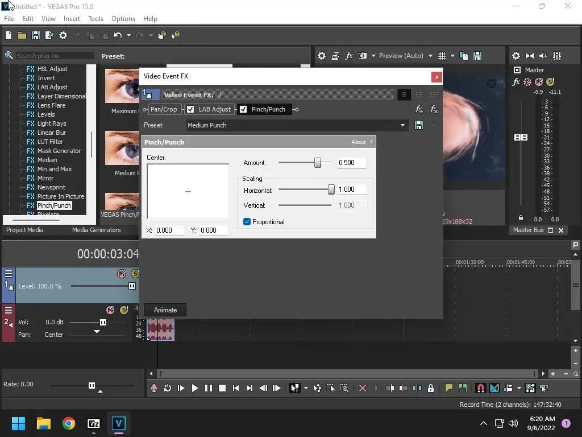
Task: Open Master FX icon in mixer
Action: coord(516,82)
